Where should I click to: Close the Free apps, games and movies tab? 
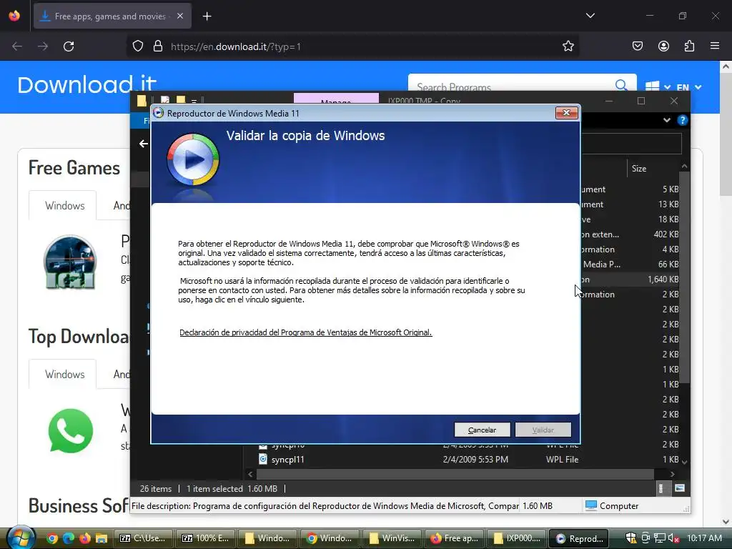179,16
